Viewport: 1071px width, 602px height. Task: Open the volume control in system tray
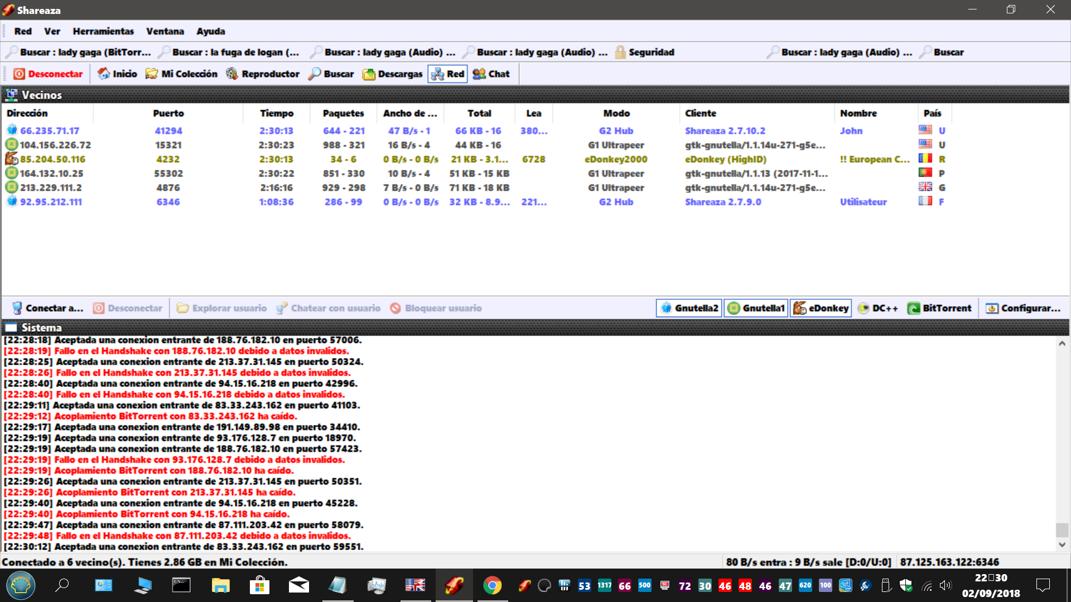click(x=945, y=585)
